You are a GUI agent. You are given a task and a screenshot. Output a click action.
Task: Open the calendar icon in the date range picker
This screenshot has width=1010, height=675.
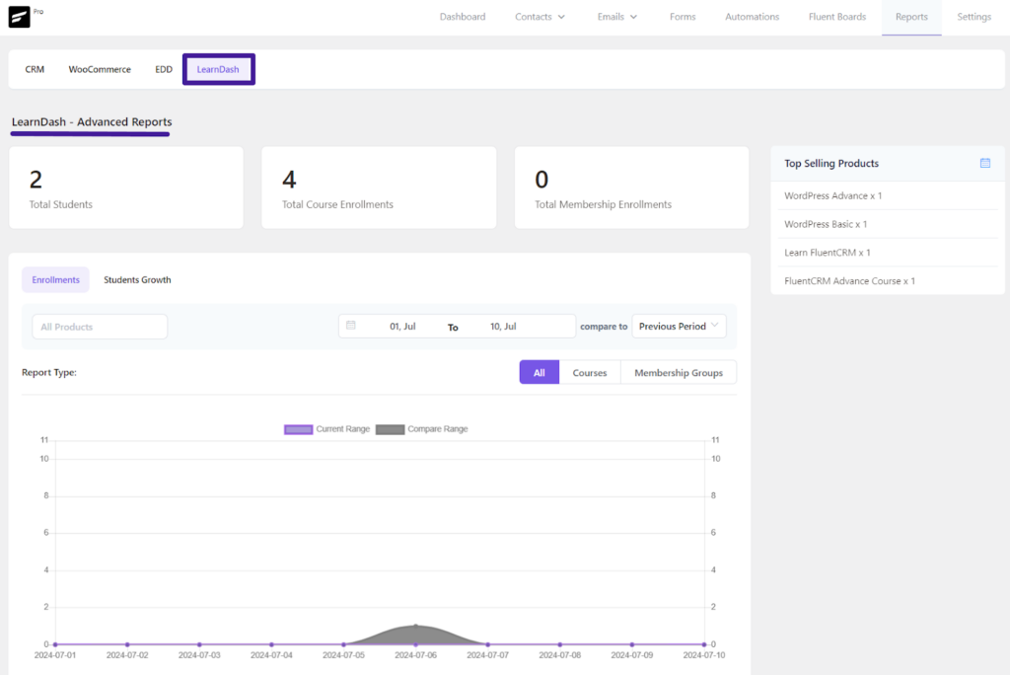[353, 325]
